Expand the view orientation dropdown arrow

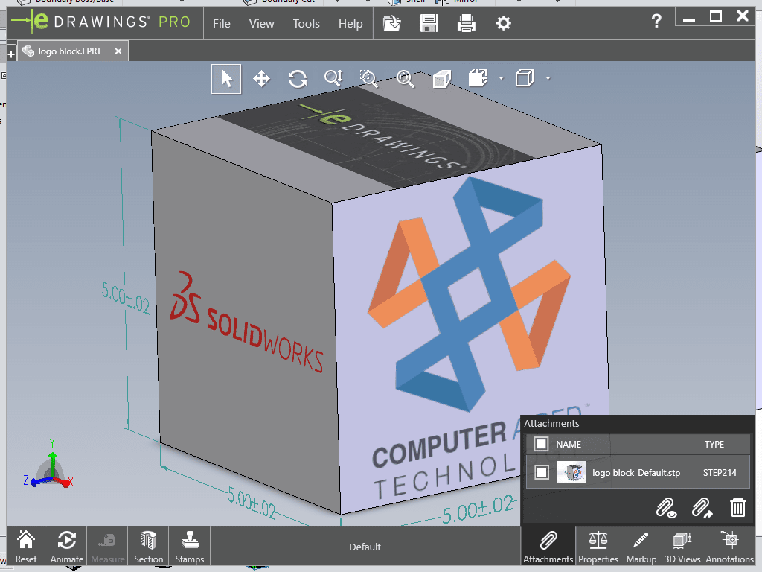click(501, 78)
